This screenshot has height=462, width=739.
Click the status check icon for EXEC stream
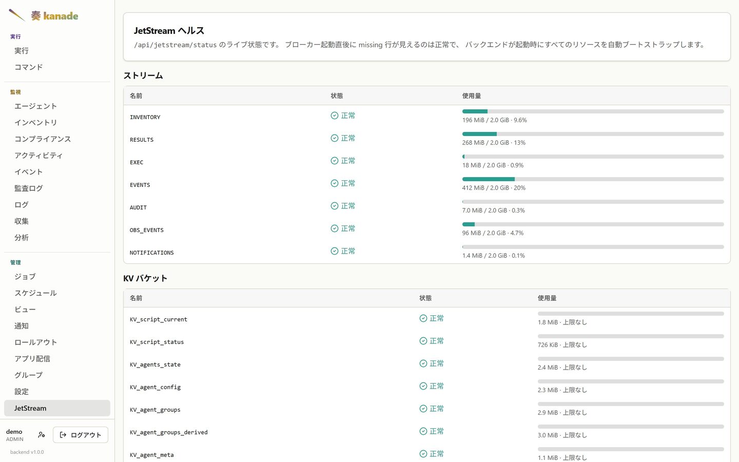pos(335,161)
